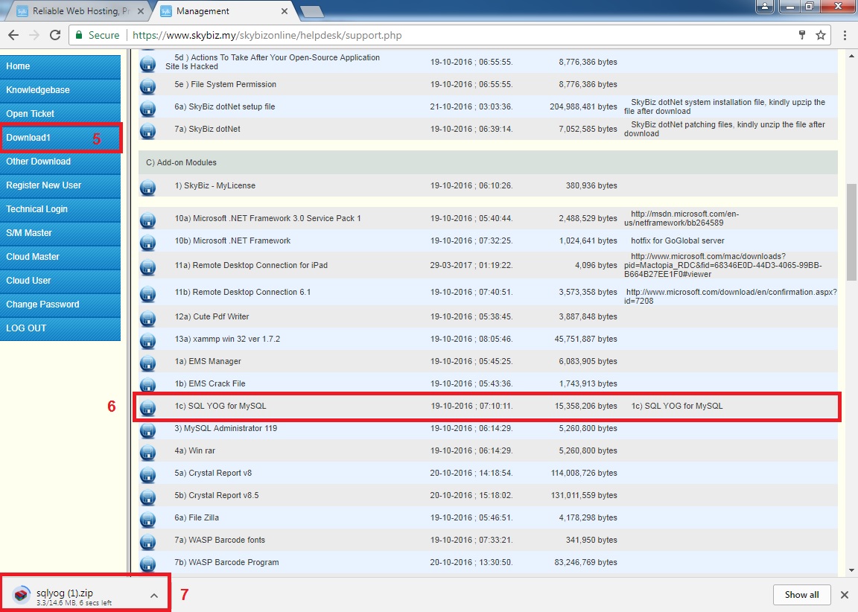
Task: Bookmark this page using the star icon
Action: 821,35
